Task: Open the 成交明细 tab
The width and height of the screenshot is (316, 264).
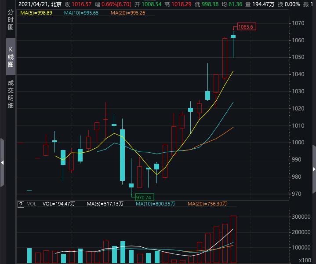Action: (11, 94)
